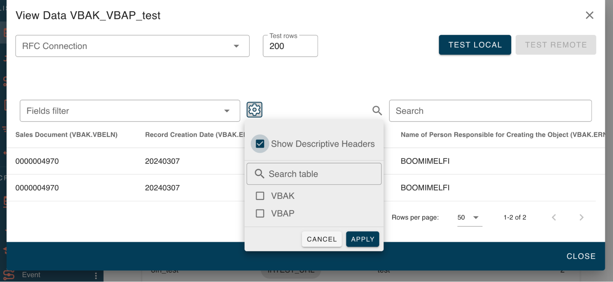Click the Test rows input field
This screenshot has height=282, width=613.
[x=290, y=46]
